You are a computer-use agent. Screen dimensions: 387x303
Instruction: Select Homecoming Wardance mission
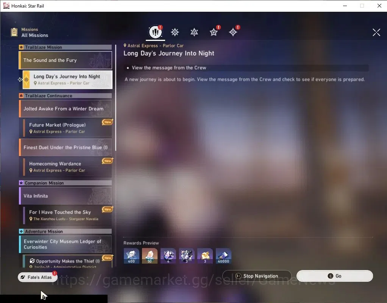[67, 167]
